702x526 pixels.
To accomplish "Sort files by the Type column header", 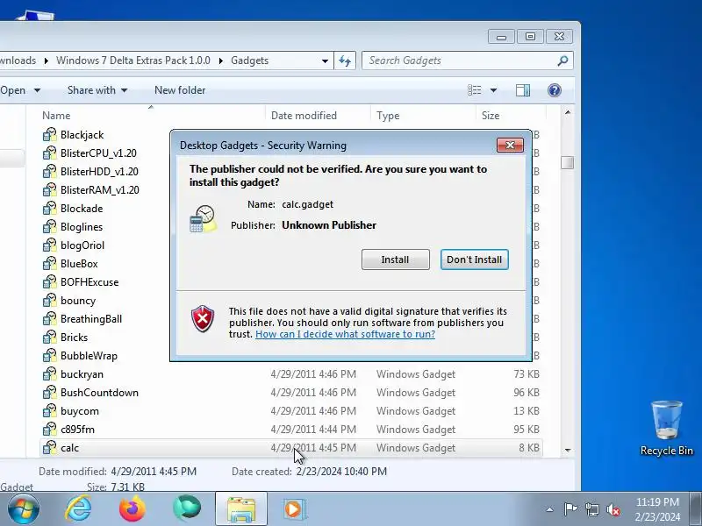I will [388, 116].
